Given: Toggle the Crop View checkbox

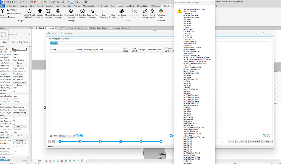Looking at the screenshot, I should [14, 118].
